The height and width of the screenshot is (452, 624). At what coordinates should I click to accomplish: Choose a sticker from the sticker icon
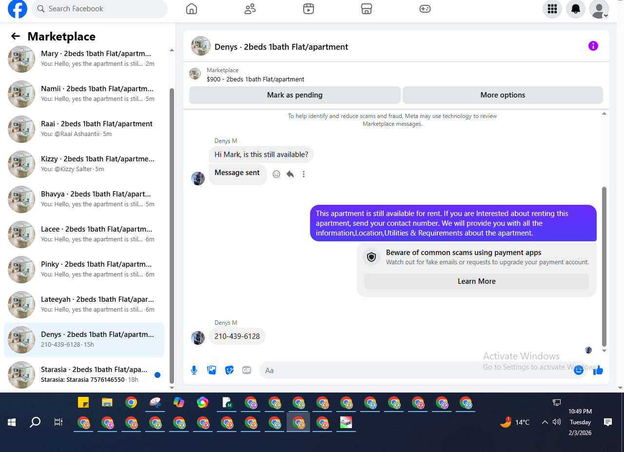click(229, 370)
